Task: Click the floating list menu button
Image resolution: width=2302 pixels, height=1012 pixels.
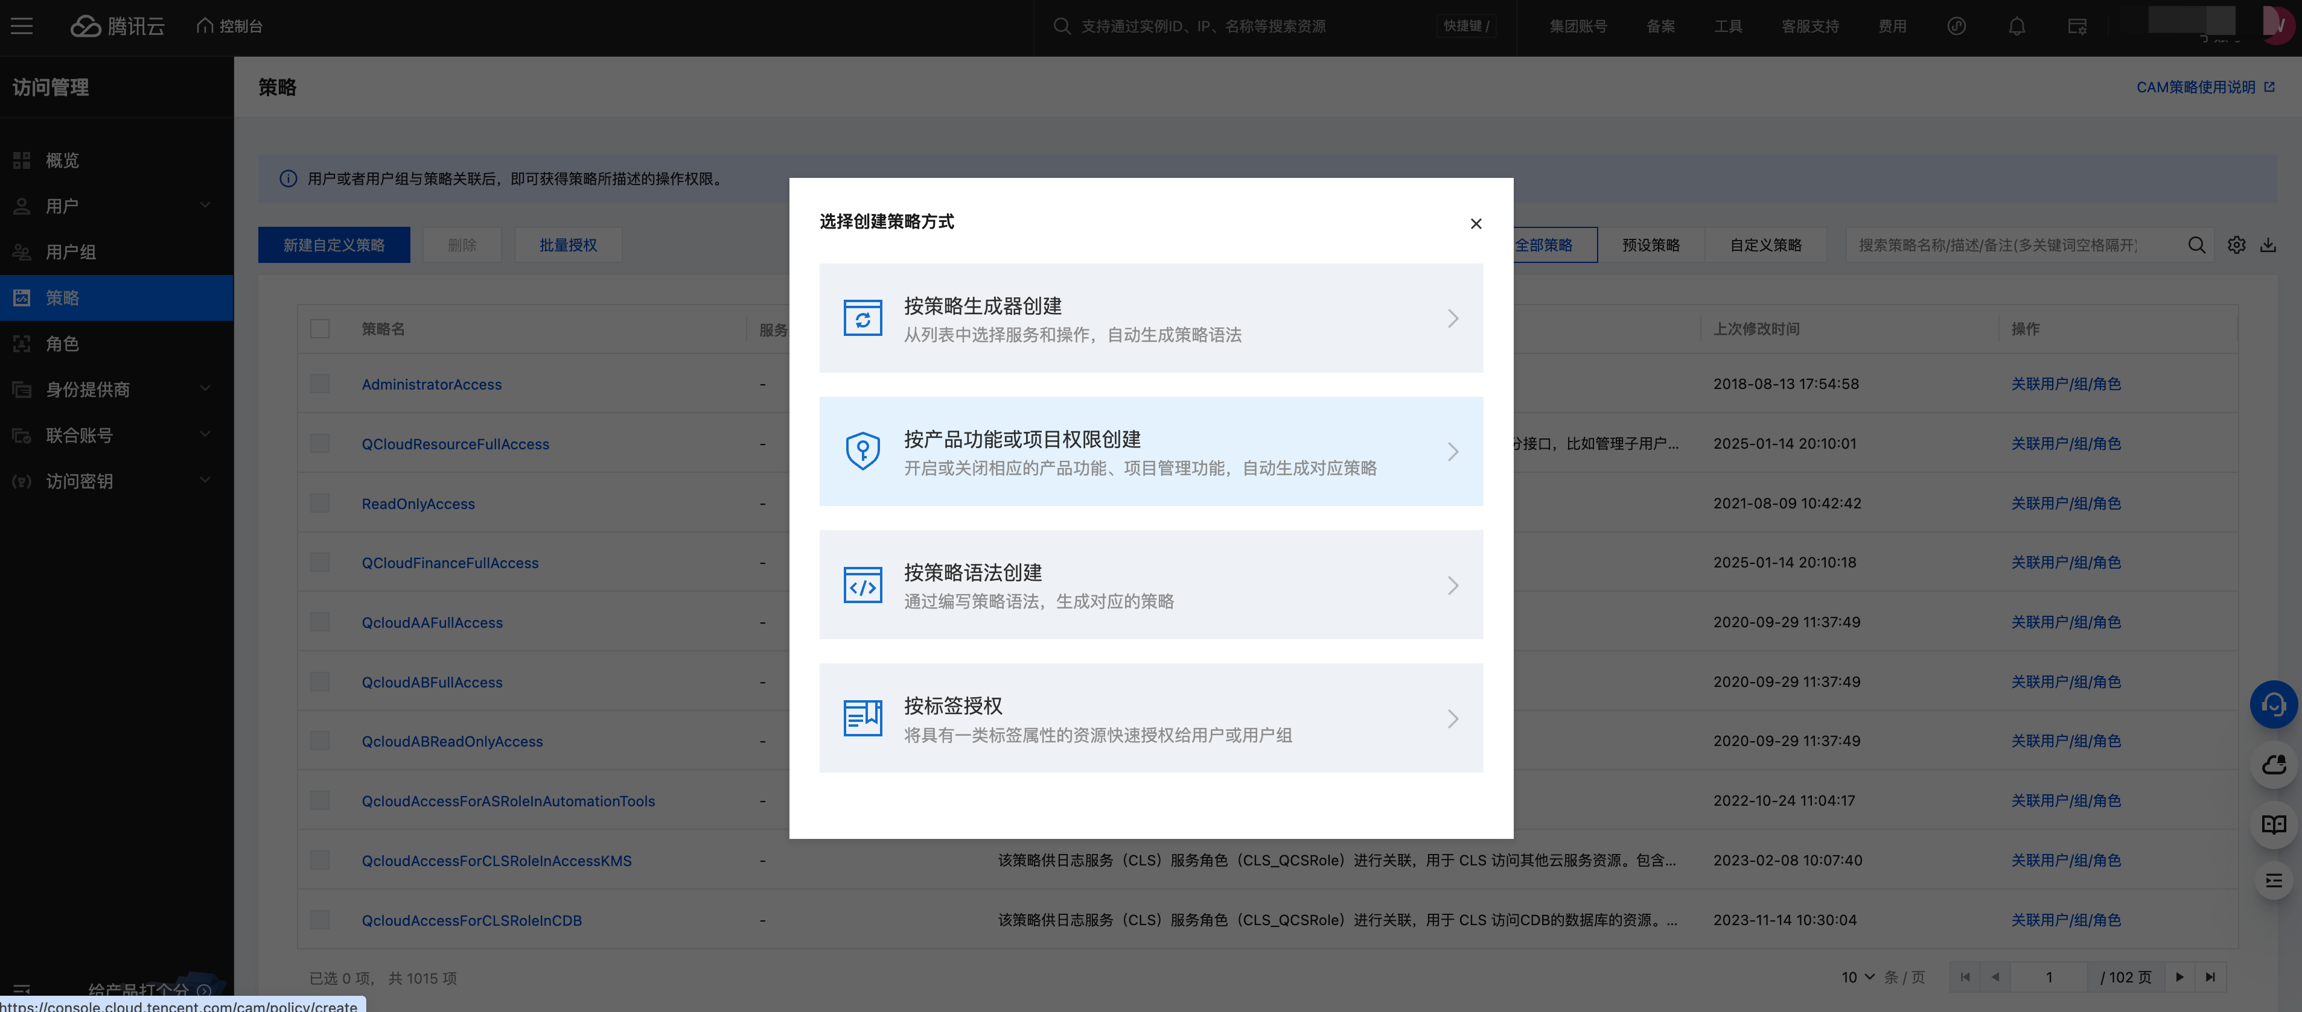Action: tap(2274, 882)
